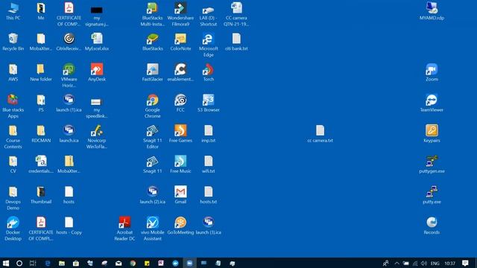Open File Explorer from the taskbar
This screenshot has height=268, width=477.
point(62,263)
